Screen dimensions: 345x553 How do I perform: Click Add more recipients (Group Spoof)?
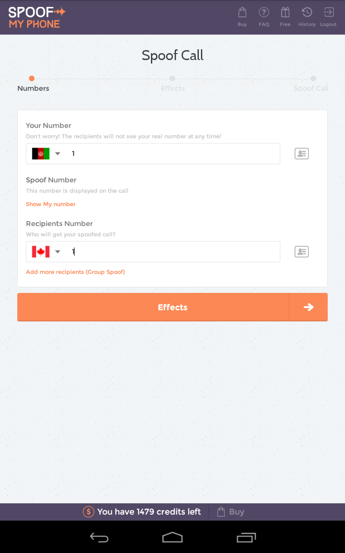(75, 272)
